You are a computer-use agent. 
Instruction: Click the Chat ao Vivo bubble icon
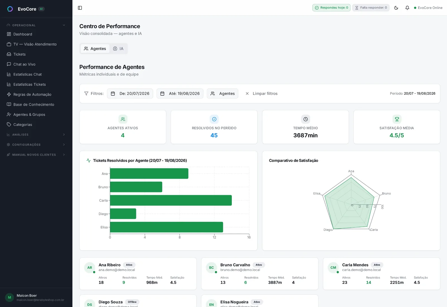(x=9, y=64)
